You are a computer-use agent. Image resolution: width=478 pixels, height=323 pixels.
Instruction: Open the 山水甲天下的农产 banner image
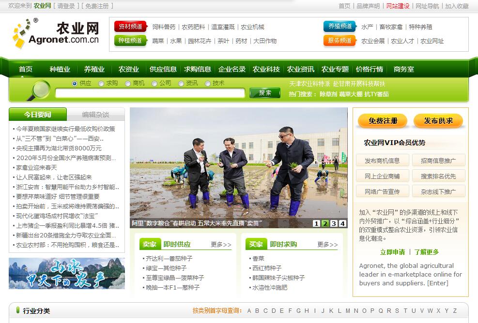point(67,273)
